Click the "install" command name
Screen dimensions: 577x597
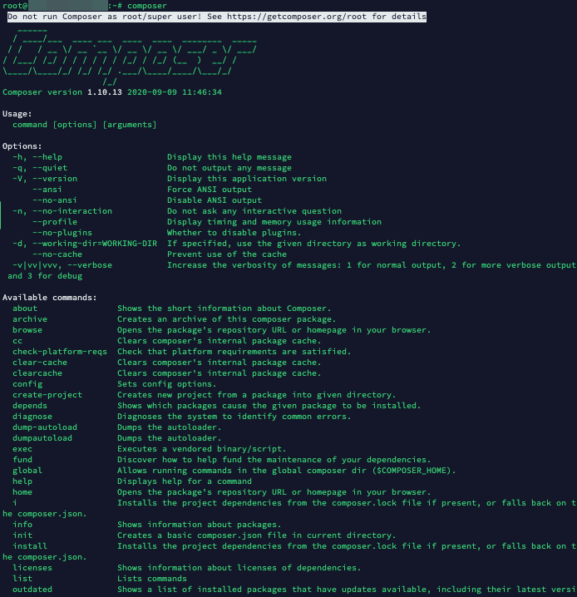pos(30,546)
